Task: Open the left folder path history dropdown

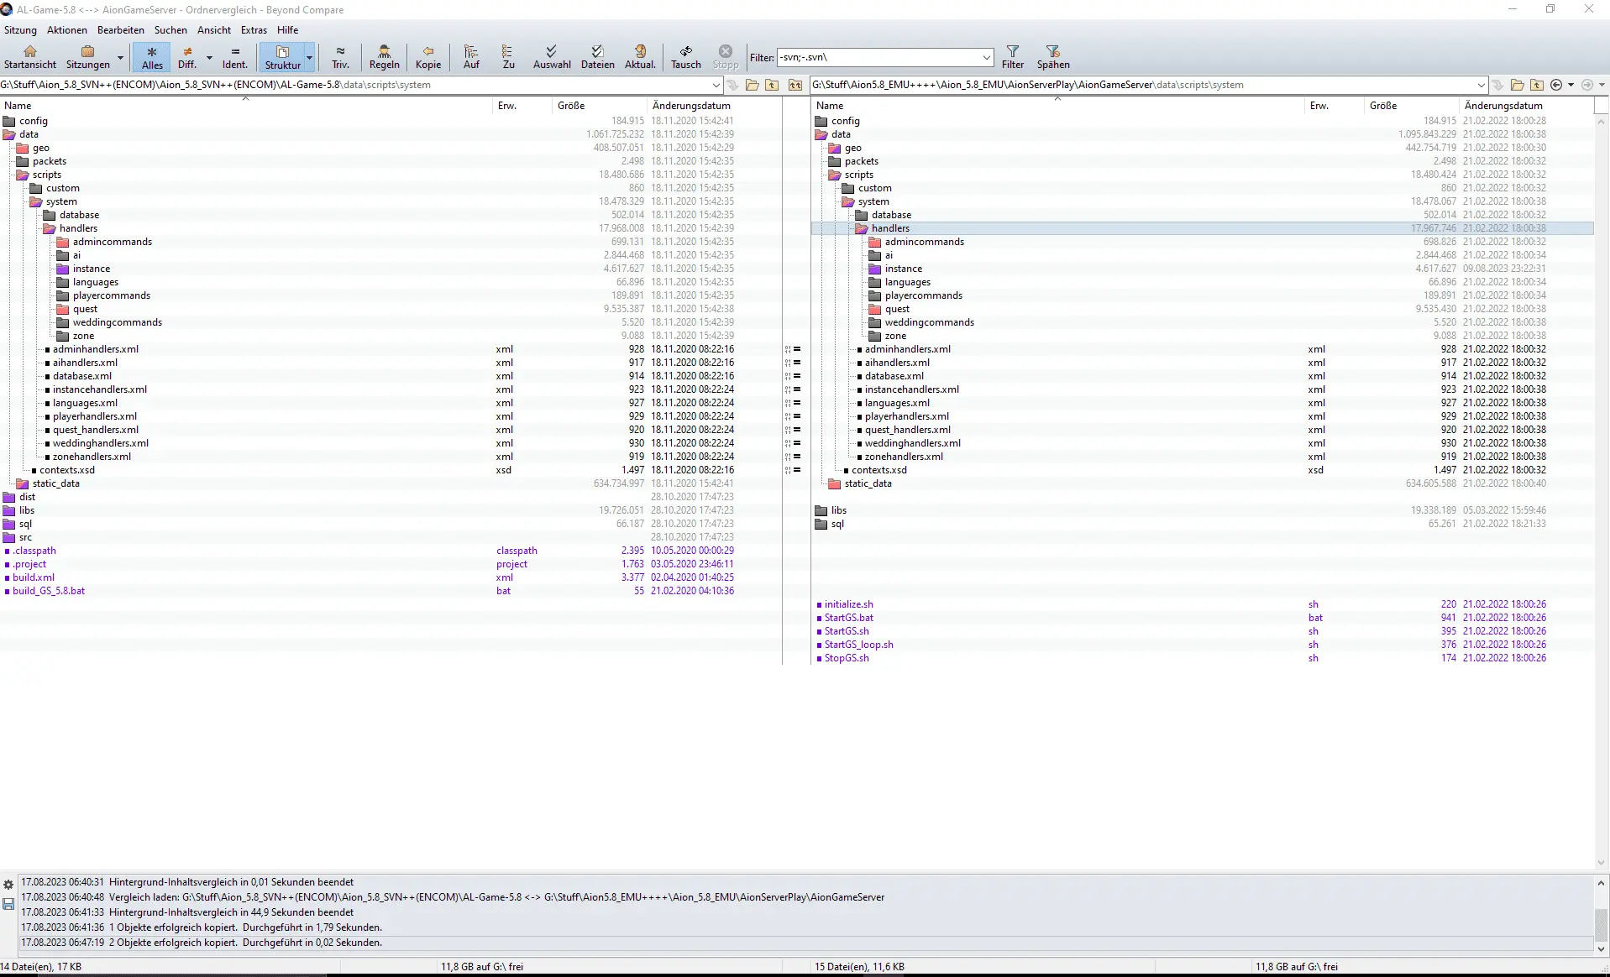Action: (716, 85)
